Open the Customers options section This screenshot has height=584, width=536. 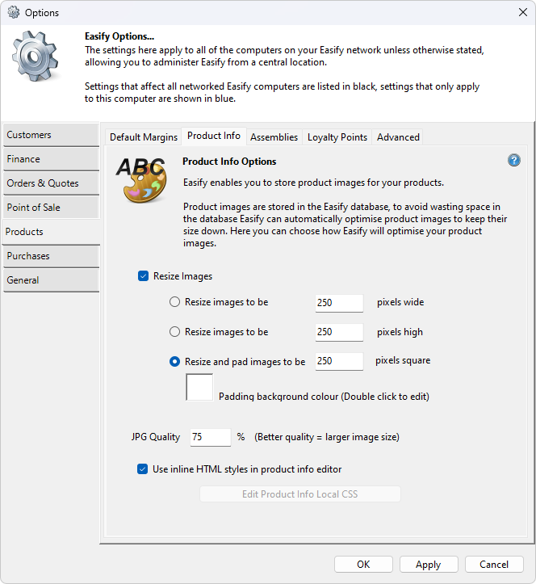(x=51, y=135)
